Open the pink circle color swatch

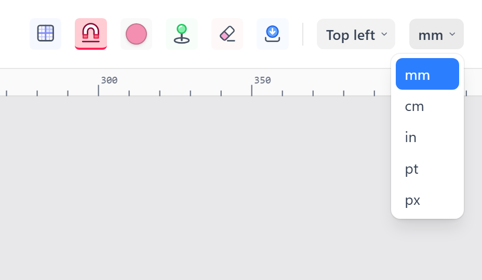point(136,34)
